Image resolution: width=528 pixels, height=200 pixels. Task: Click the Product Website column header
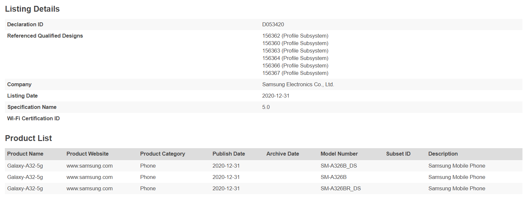click(88, 154)
